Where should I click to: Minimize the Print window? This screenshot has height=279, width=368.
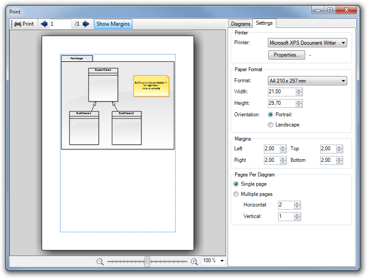318,10
